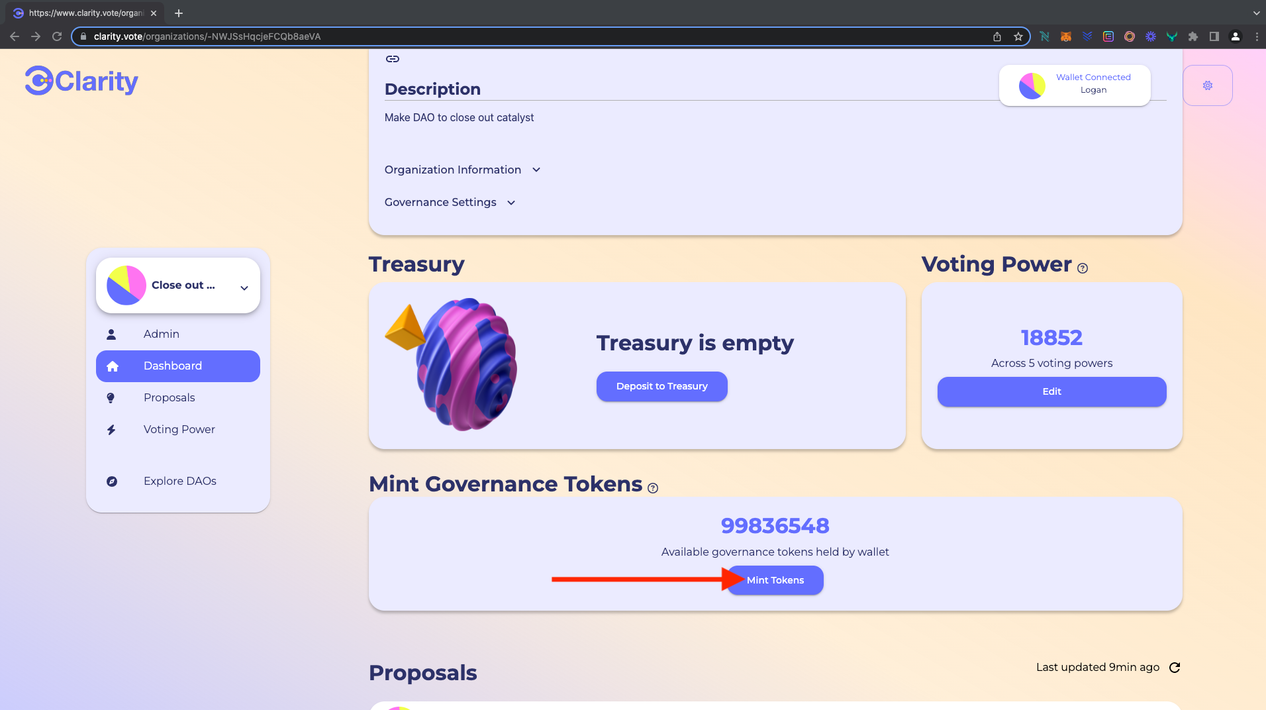Click the link chain icon above Description

click(393, 59)
